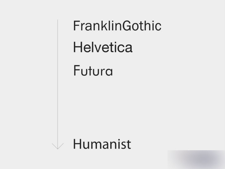Click the final c in FranklinGothic
The width and height of the screenshot is (225, 169).
click(158, 27)
